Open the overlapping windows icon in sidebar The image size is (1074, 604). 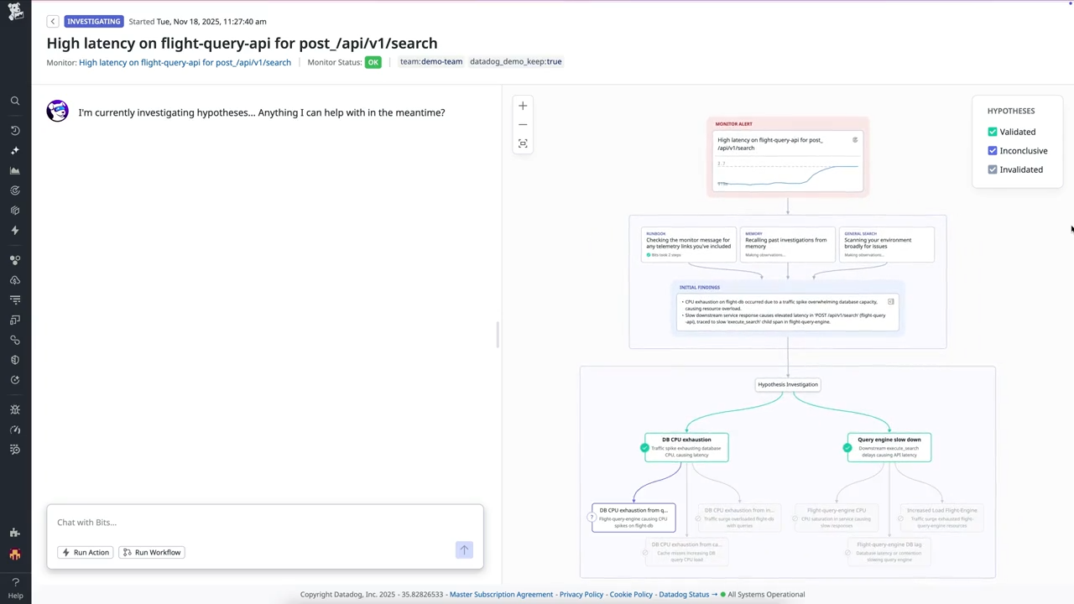[15, 320]
